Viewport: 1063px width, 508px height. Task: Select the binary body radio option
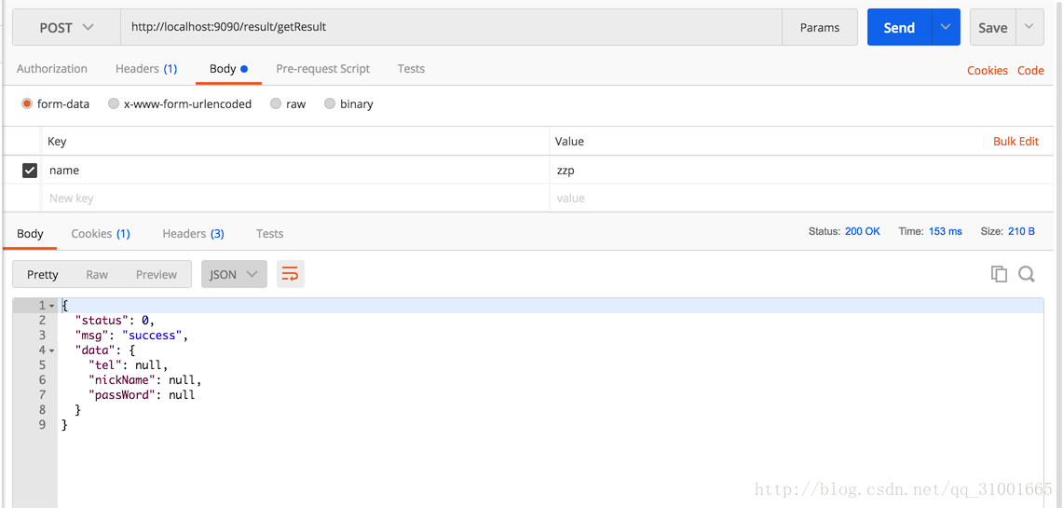[330, 103]
